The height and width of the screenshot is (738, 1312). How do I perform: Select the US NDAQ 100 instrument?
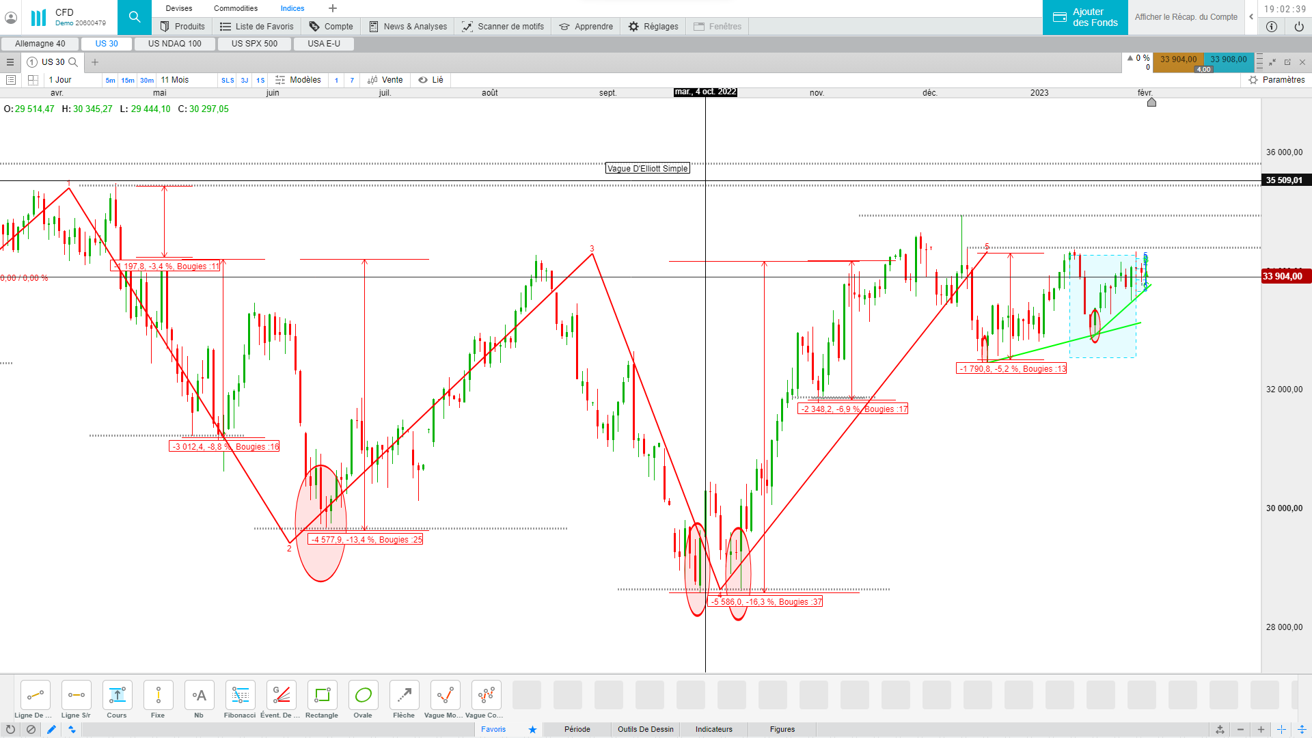[175, 44]
